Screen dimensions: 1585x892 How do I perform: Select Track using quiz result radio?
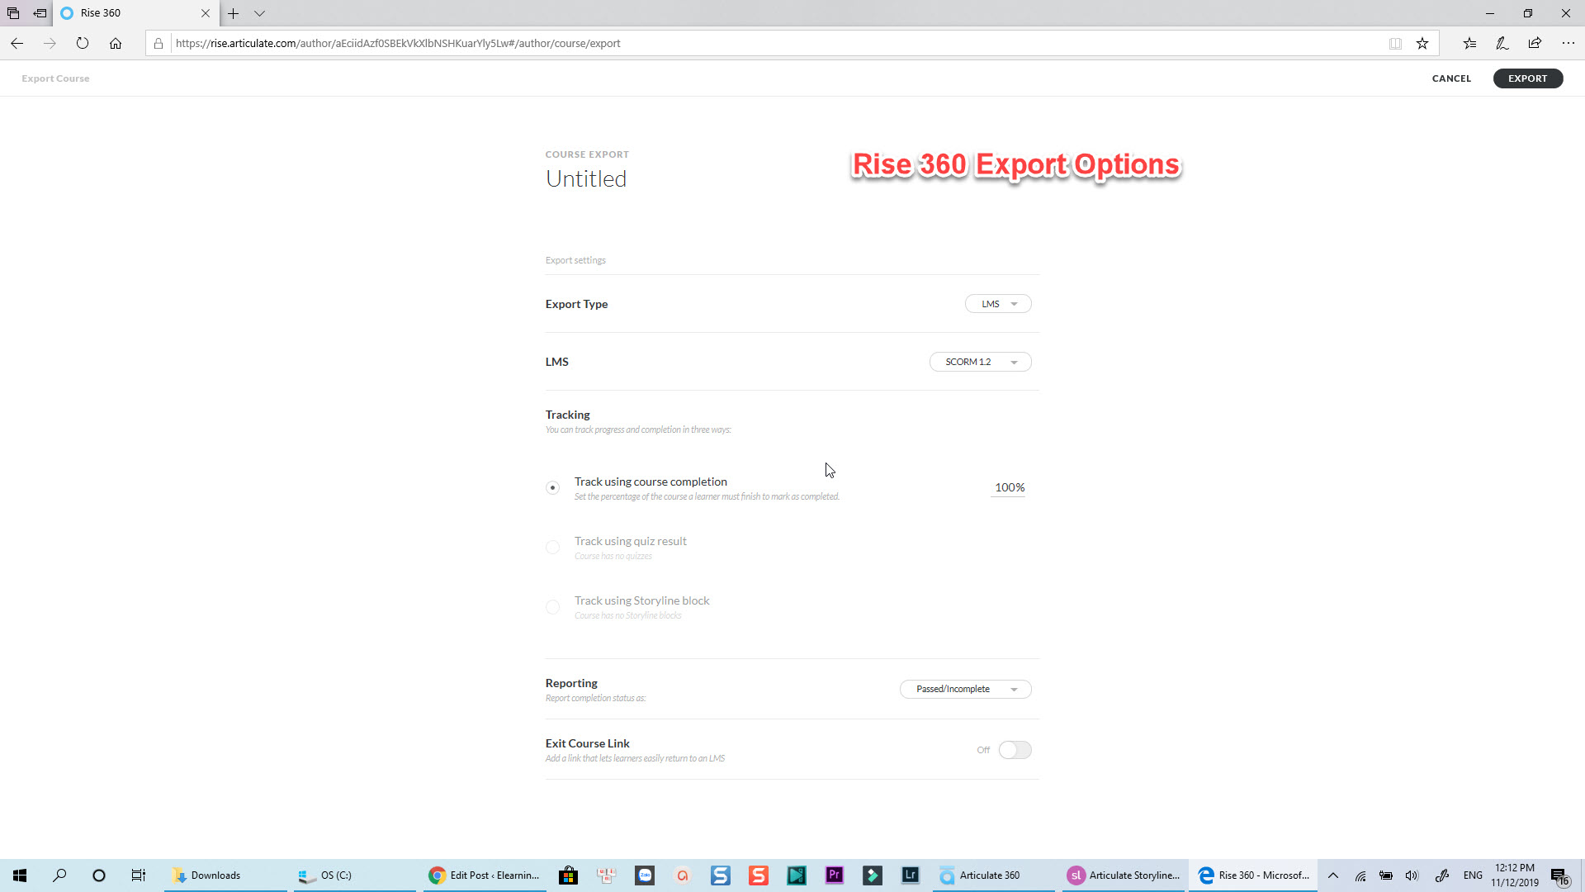click(553, 548)
